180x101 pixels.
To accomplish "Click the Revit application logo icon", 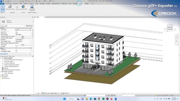I will tap(1, 1).
